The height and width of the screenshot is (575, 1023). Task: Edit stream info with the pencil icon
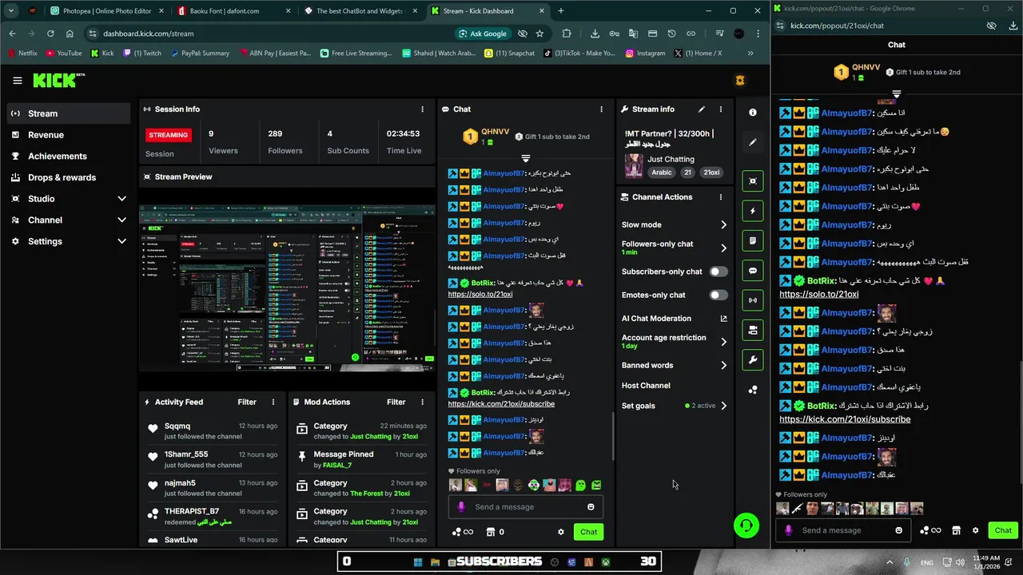[x=702, y=109]
